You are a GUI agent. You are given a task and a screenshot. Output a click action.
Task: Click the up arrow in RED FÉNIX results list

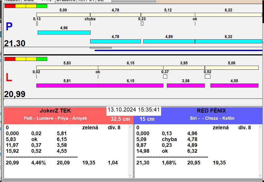pos(261,127)
